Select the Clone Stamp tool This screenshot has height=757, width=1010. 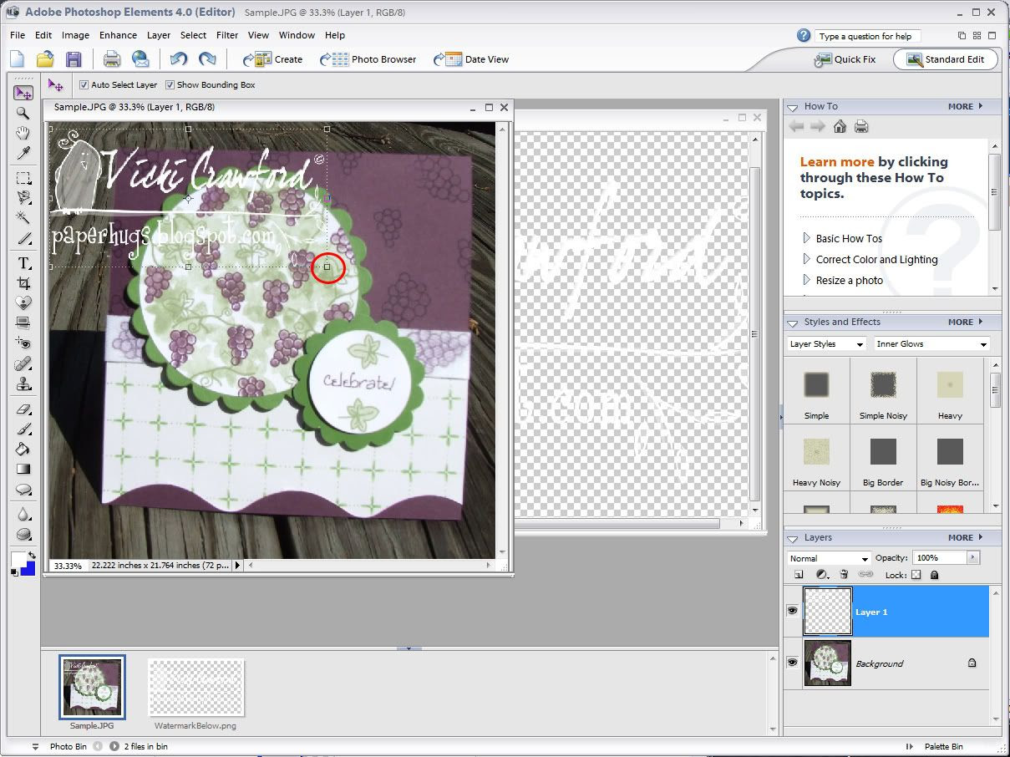coord(23,385)
